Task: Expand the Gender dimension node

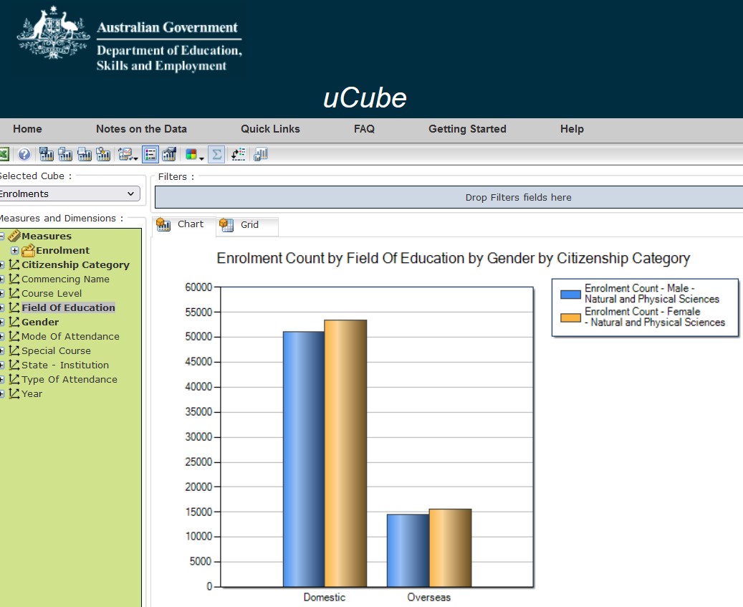Action: pos(1,322)
